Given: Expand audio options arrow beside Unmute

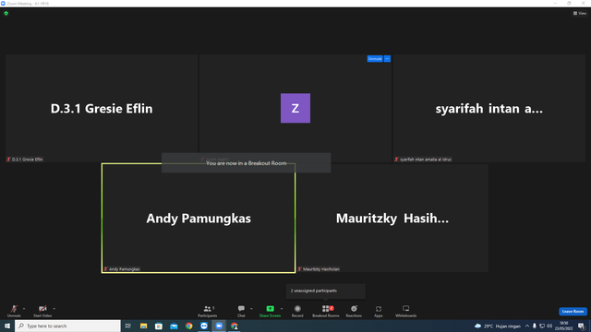Looking at the screenshot, I should click(x=24, y=309).
